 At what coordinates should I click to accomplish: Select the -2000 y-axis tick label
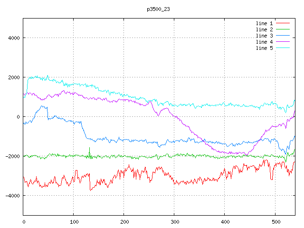[x=11, y=156]
